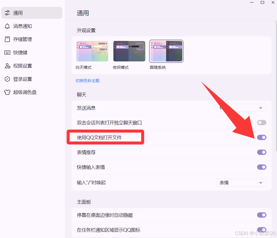The image size is (277, 238).
Task: Open 权限设置 section
Action: pos(32,66)
